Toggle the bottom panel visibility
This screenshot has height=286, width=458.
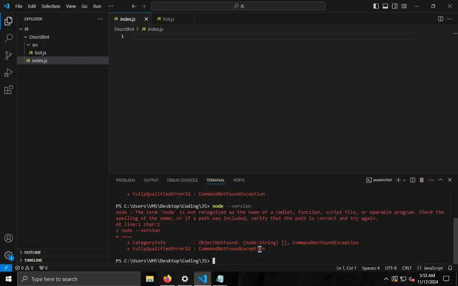tap(385, 6)
